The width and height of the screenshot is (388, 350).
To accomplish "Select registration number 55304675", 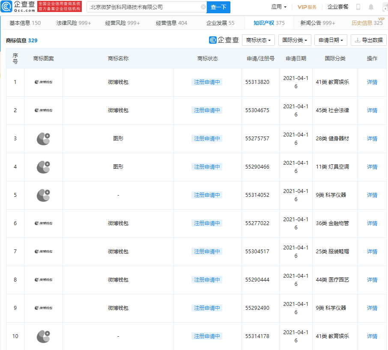I will 257,110.
